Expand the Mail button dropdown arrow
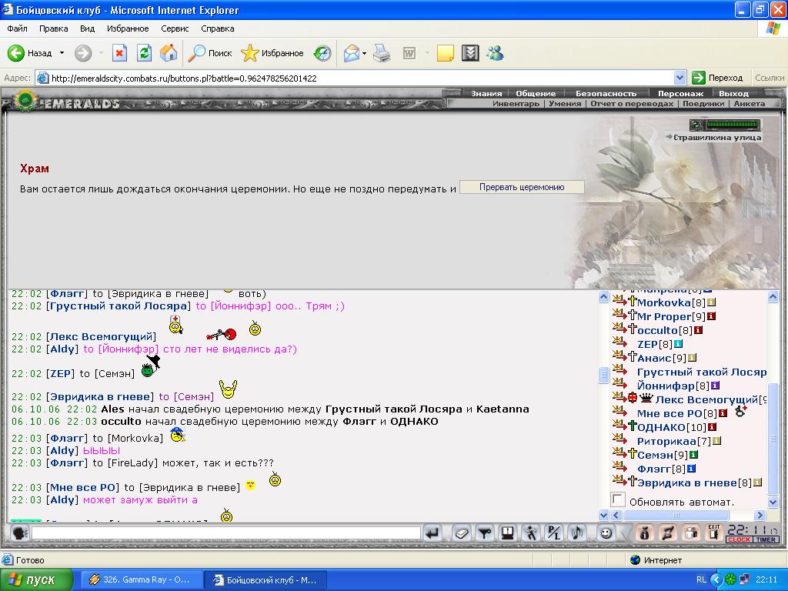The height and width of the screenshot is (591, 788). tap(364, 53)
